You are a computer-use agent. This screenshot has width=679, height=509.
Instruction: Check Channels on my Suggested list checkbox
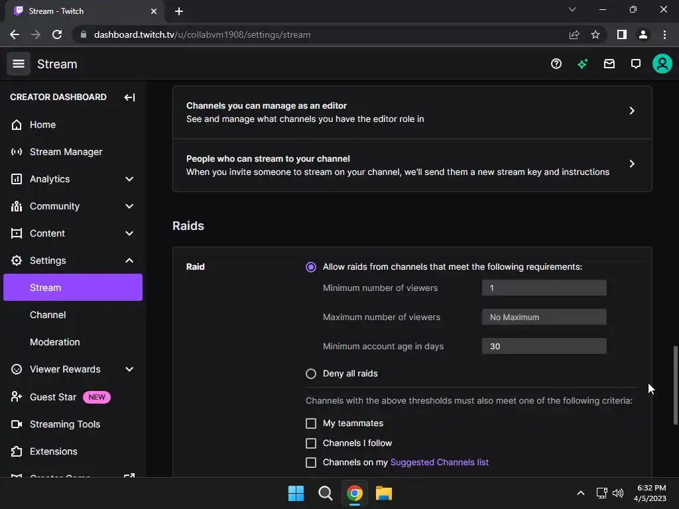click(x=311, y=462)
